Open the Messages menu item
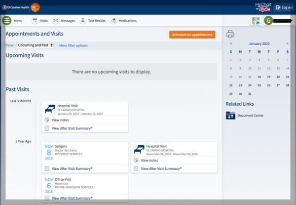This screenshot has height=205, width=296. pos(68,21)
